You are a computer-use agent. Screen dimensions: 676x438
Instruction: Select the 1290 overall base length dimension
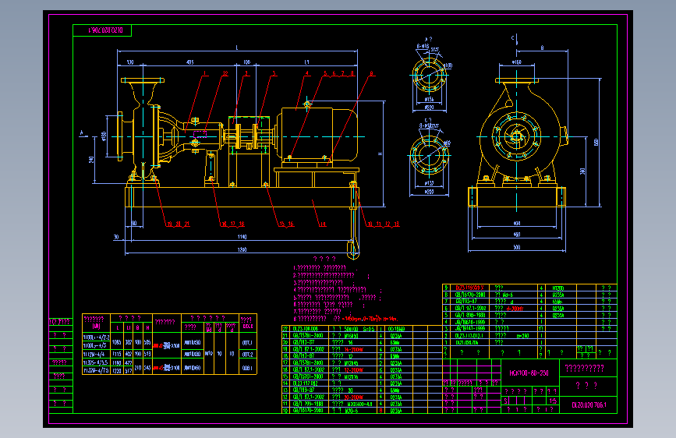[x=242, y=249]
